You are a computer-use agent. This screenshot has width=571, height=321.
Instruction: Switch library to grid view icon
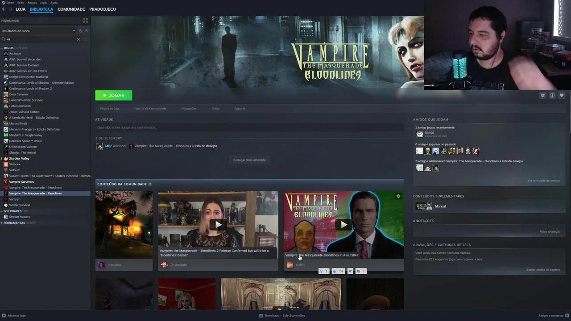[85, 21]
